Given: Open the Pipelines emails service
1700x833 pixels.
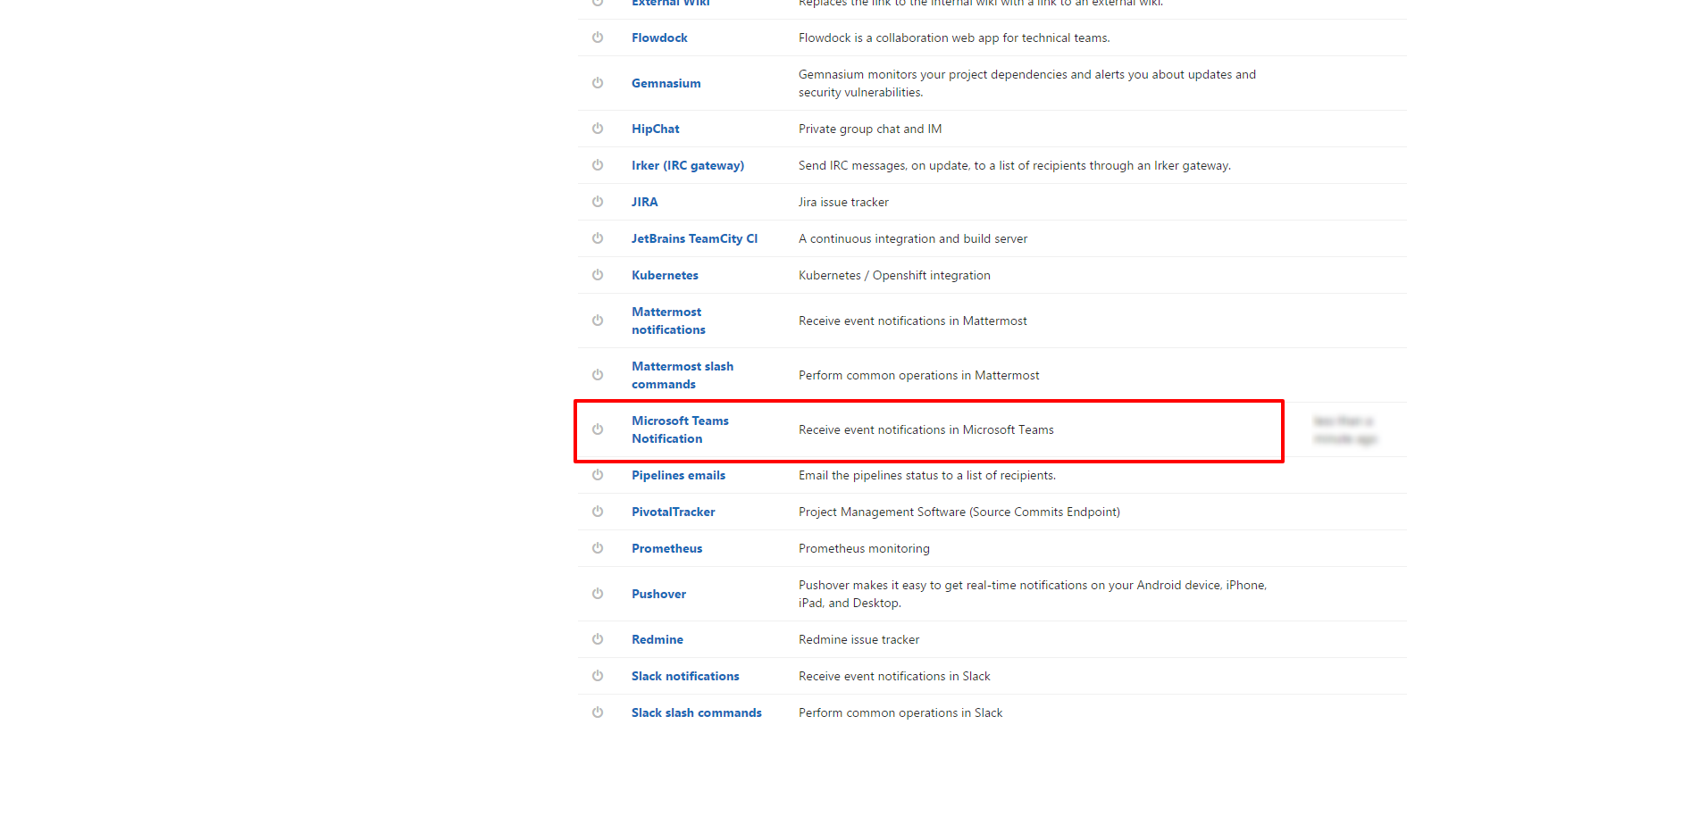Looking at the screenshot, I should point(678,475).
